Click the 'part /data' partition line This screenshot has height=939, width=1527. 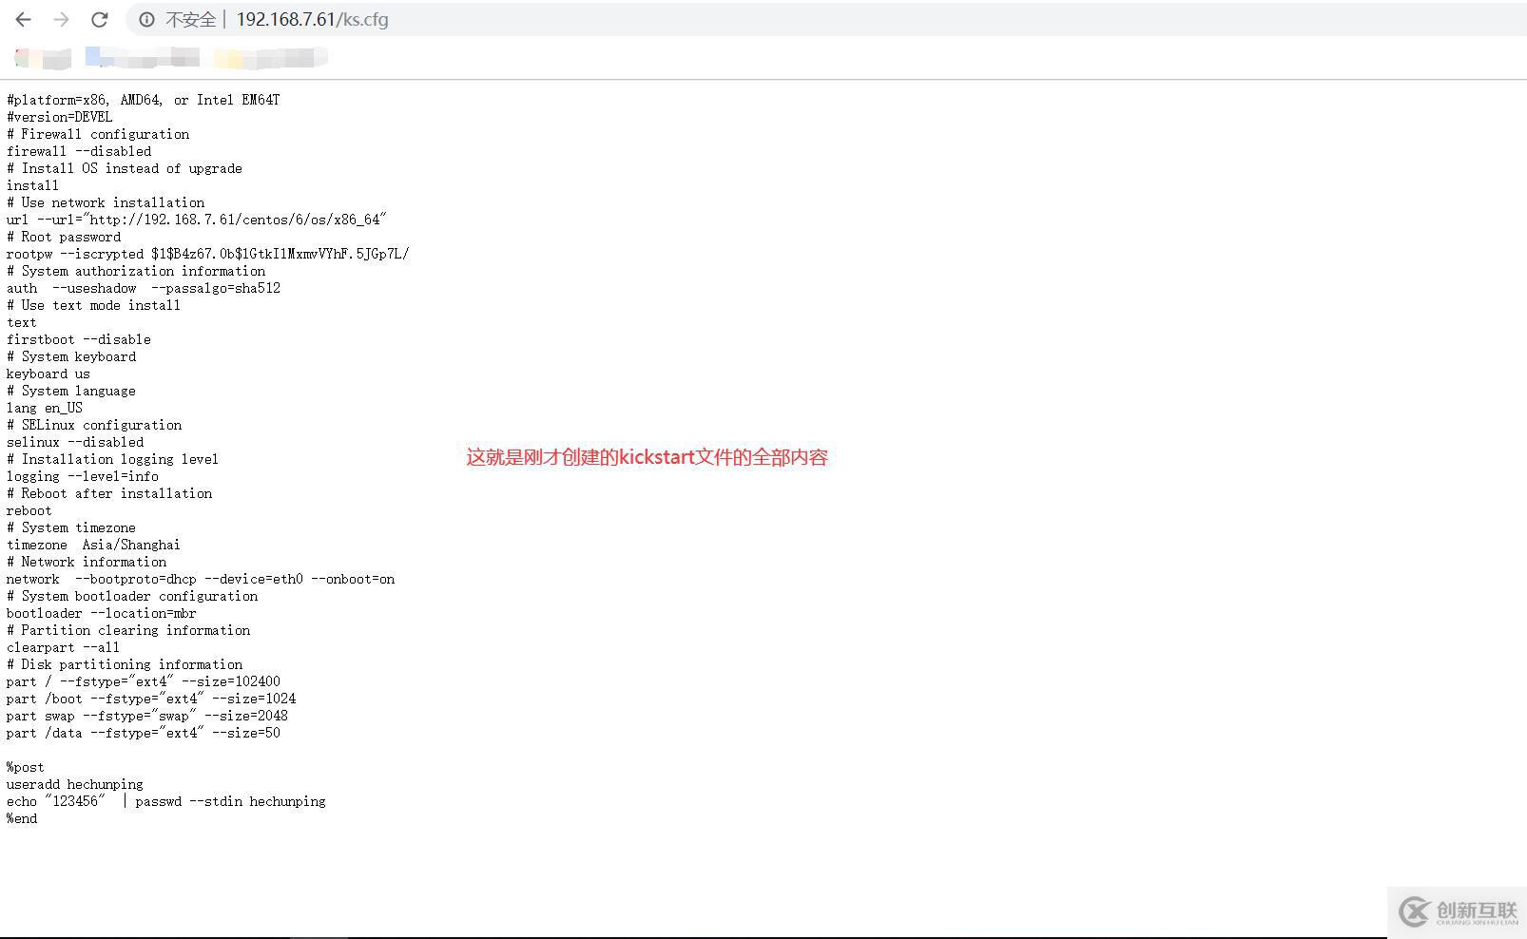tap(144, 733)
